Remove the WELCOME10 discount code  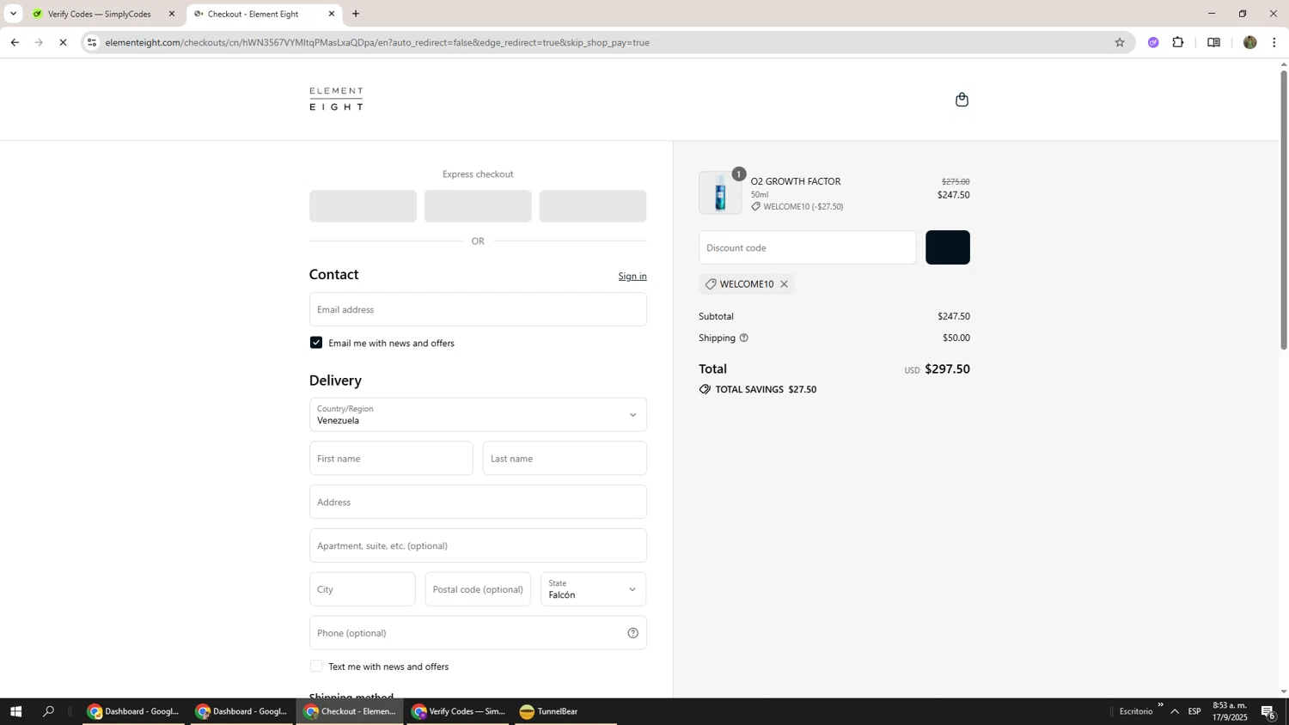tap(784, 284)
